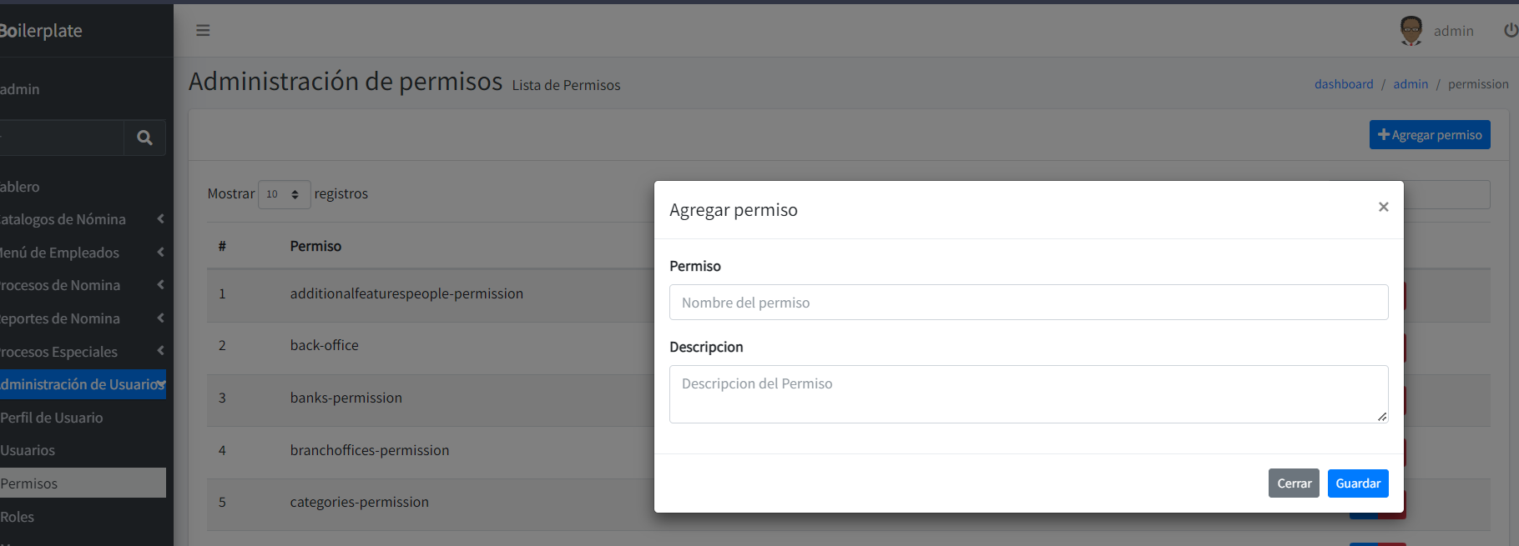Click the sidebar search magnifier icon
This screenshot has height=546, width=1519.
(x=144, y=138)
